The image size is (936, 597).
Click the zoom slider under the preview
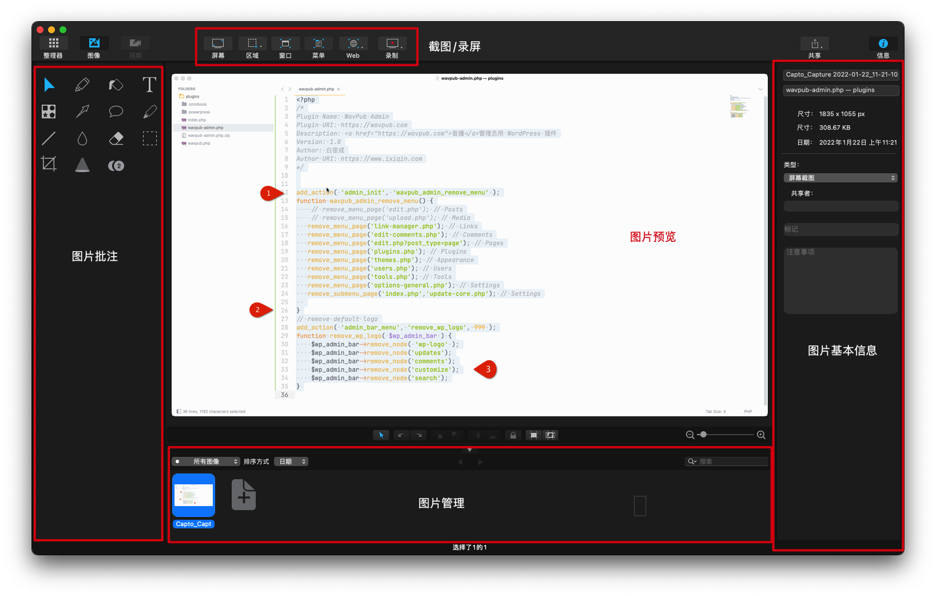click(725, 435)
